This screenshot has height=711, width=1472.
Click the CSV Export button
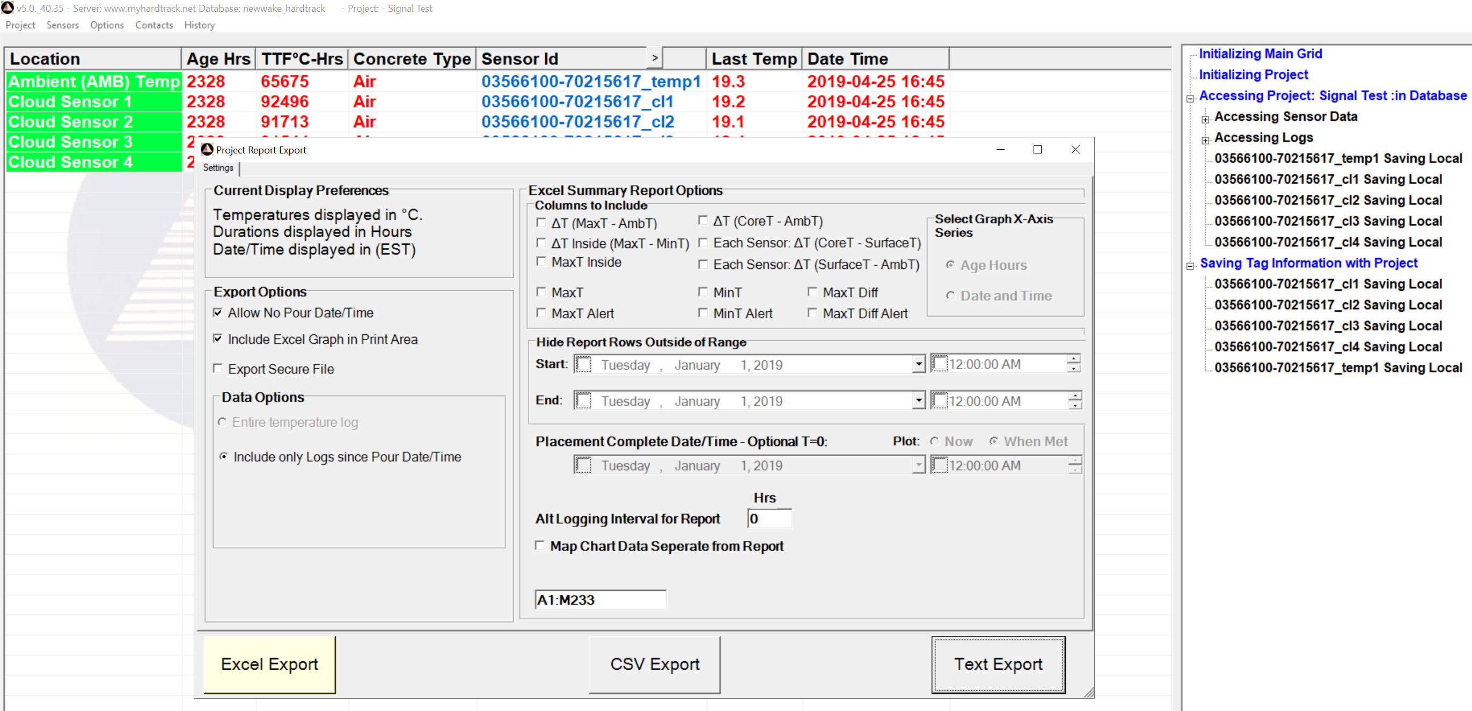654,664
